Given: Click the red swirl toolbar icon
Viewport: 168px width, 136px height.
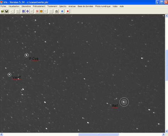Looking at the screenshot, I should pos(37,11).
